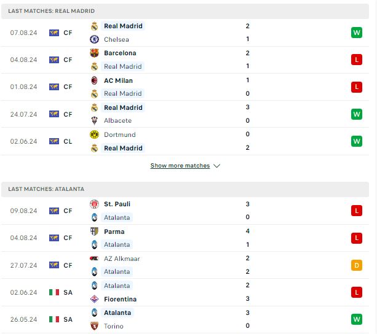This screenshot has width=377, height=334.
Task: Open the Show more matches link
Action: click(x=180, y=166)
